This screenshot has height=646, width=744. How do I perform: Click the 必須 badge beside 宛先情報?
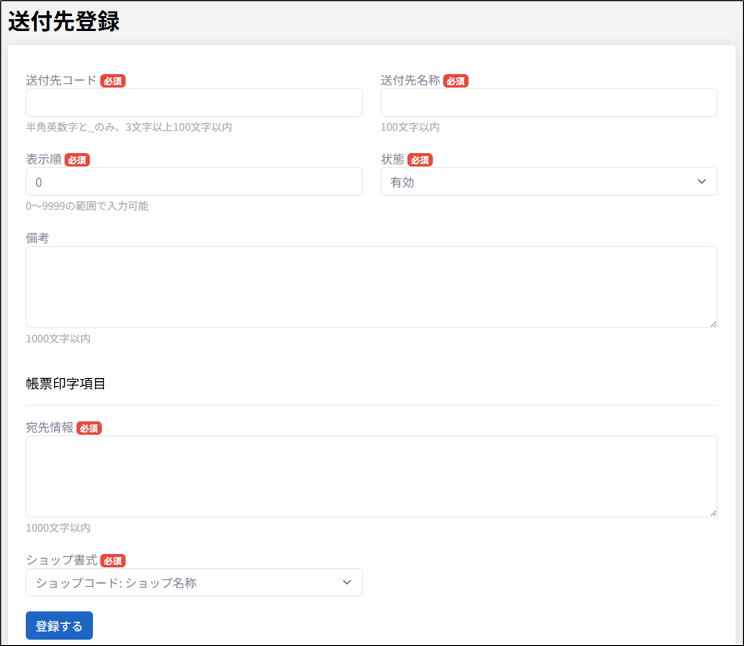pyautogui.click(x=89, y=429)
